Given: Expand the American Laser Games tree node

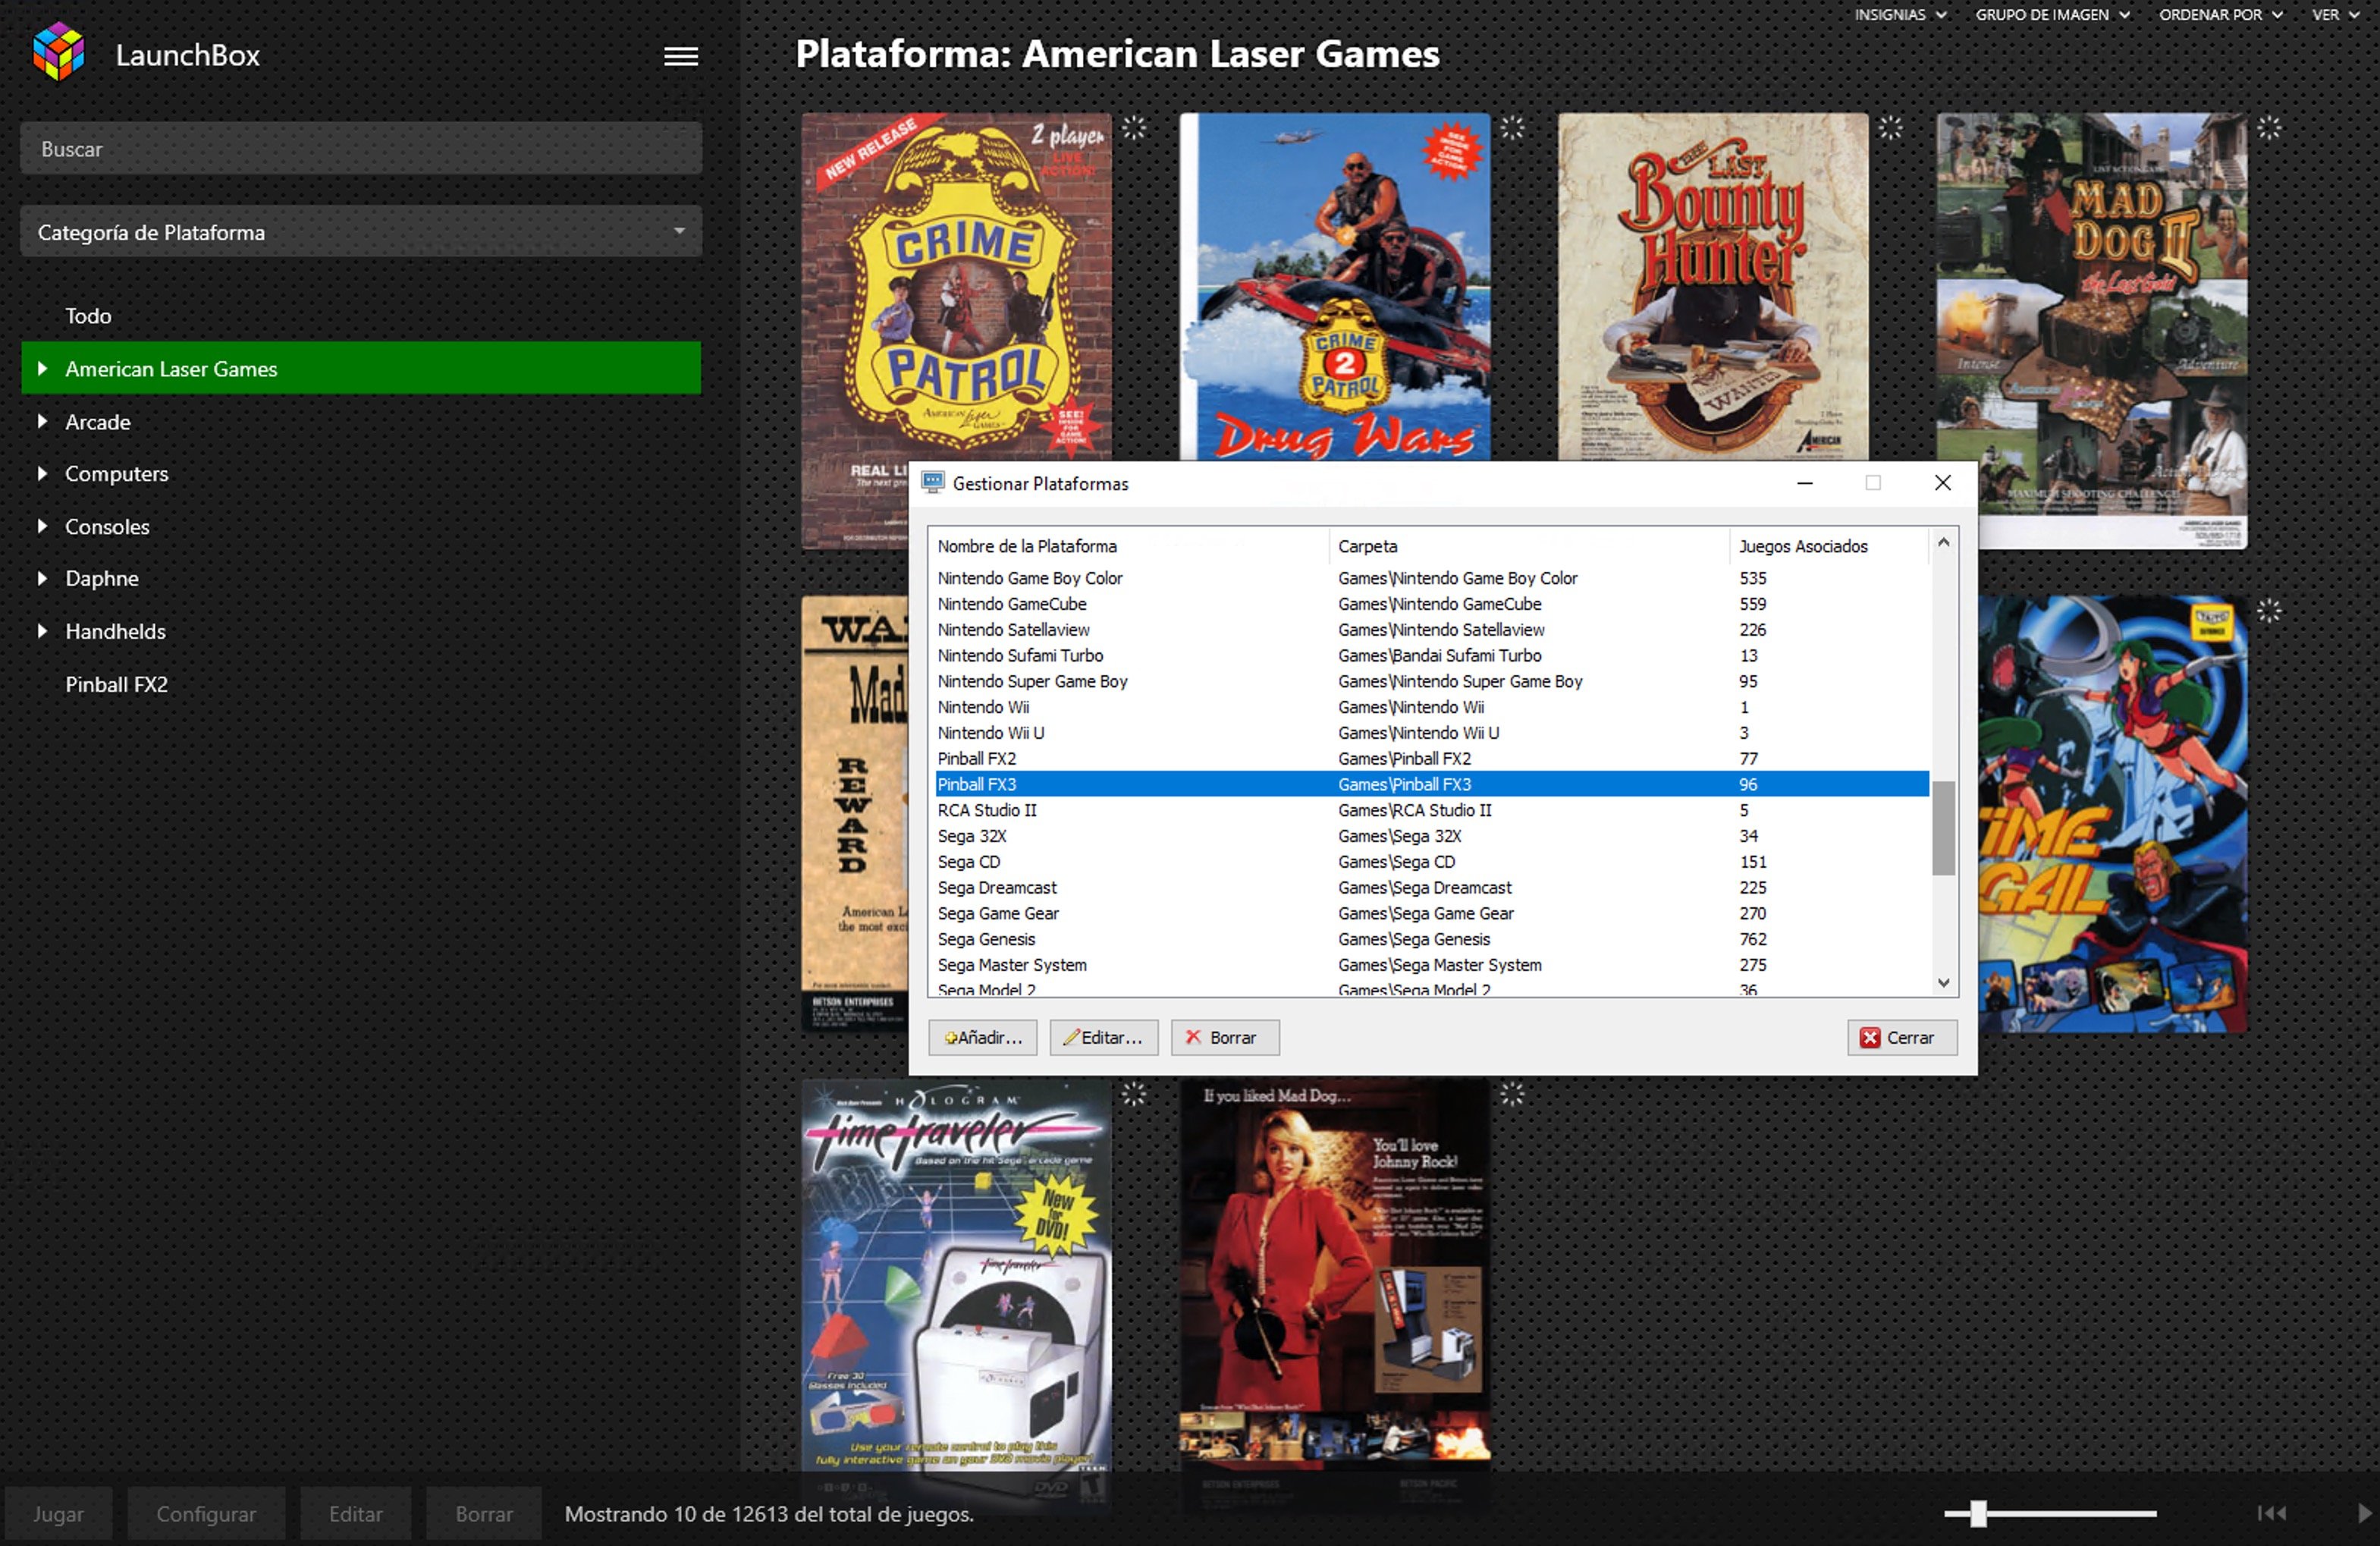Looking at the screenshot, I should (x=42, y=368).
